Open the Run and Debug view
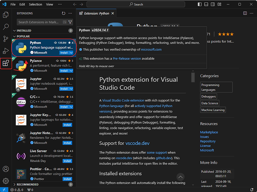 point(5,51)
